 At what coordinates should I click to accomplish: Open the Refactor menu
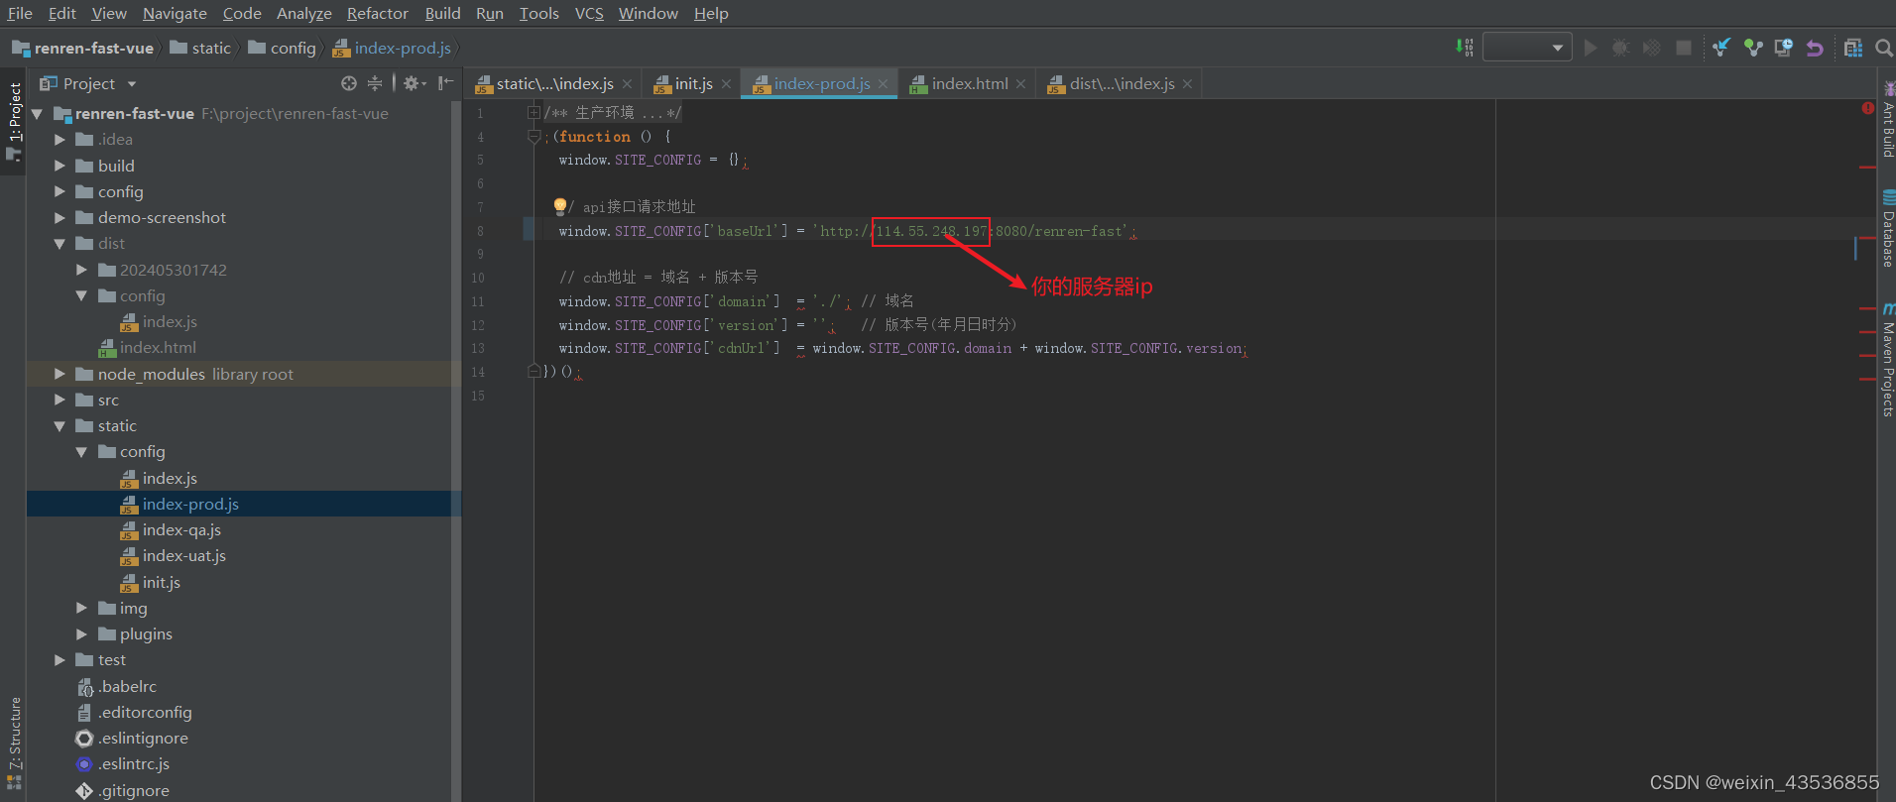pos(378,13)
